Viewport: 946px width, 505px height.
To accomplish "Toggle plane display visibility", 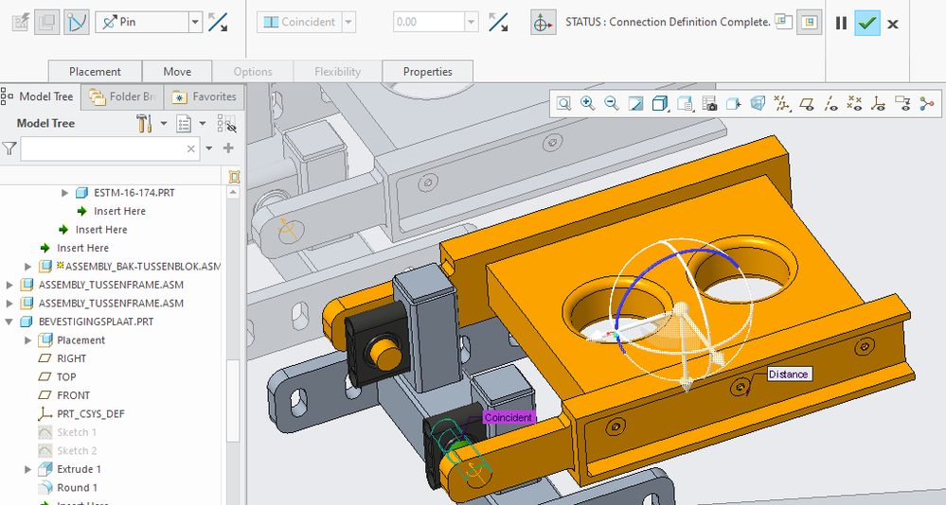I will (x=807, y=104).
